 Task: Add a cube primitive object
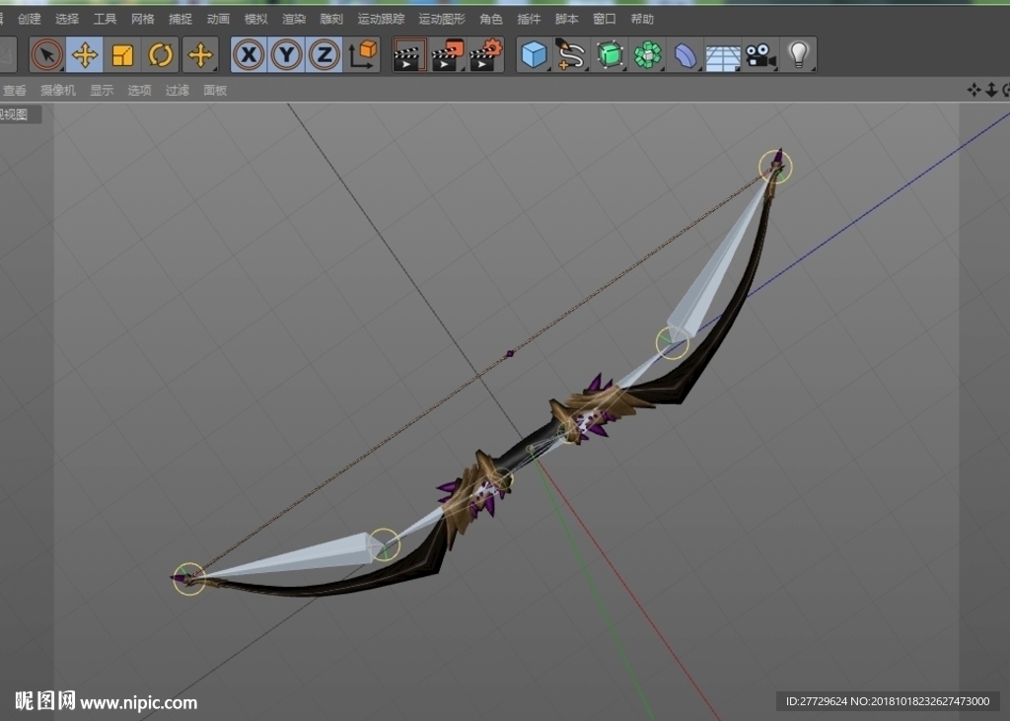click(534, 55)
